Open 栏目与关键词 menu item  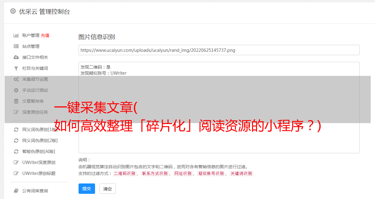click(35, 68)
